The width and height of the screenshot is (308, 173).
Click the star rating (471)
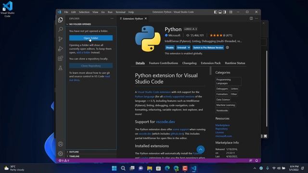[221, 35]
